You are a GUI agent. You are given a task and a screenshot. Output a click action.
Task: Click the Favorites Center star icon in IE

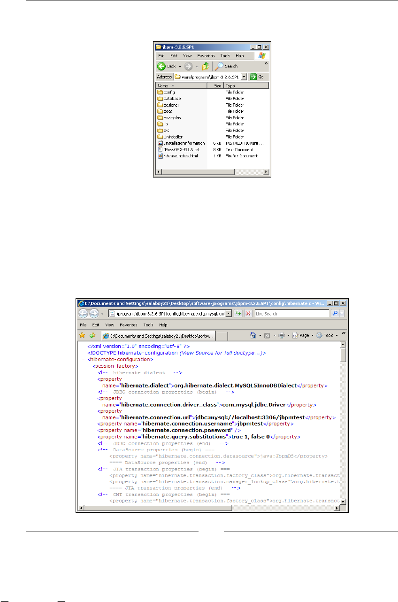pyautogui.click(x=83, y=335)
